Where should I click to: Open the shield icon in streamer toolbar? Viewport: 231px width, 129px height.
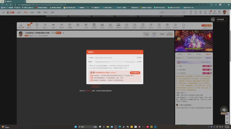(37, 25)
